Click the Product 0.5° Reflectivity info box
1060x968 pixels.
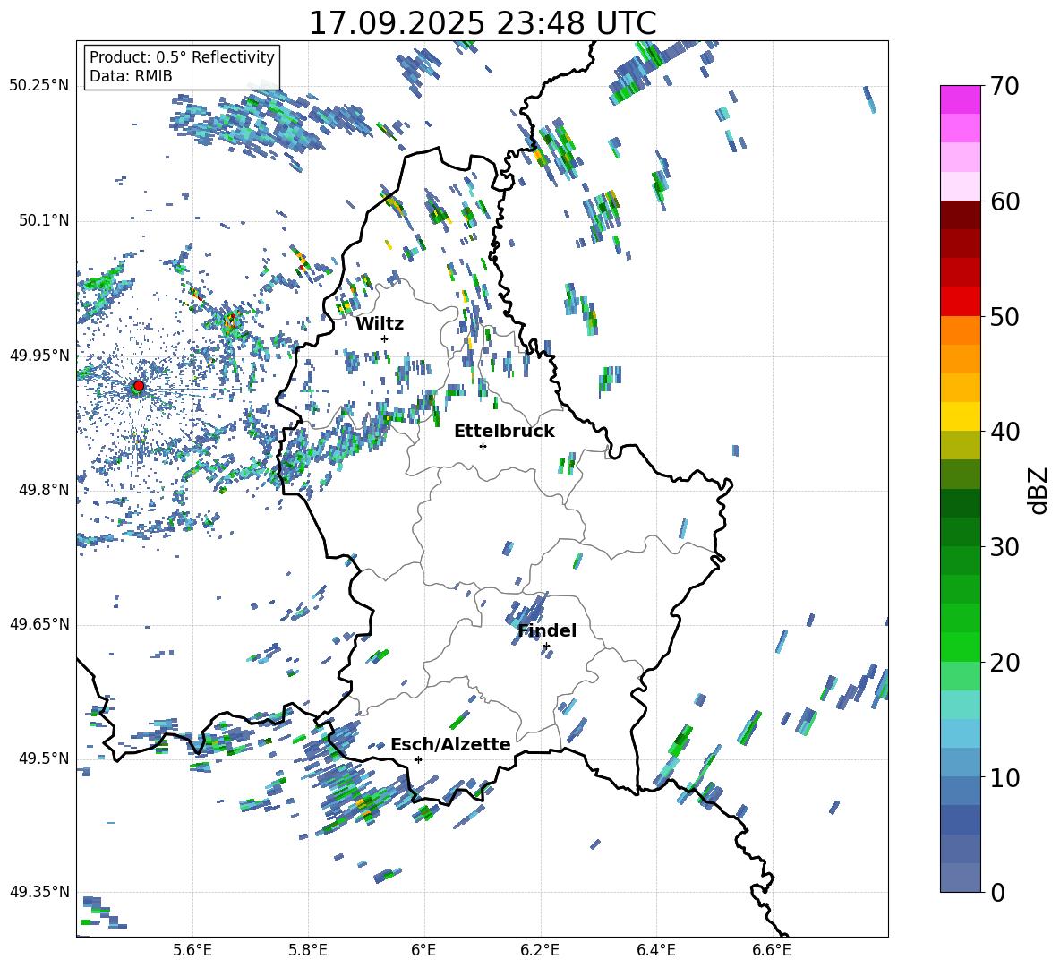182,67
